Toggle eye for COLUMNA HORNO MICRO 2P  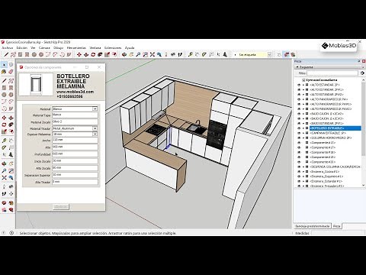299,137
